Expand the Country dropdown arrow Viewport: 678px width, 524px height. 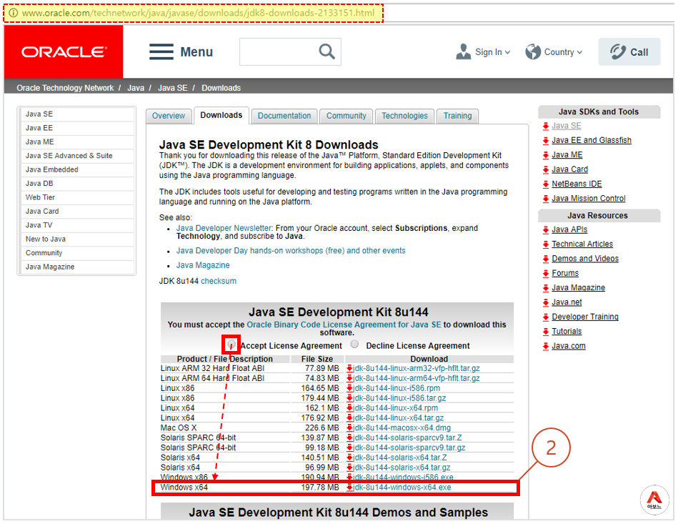579,52
